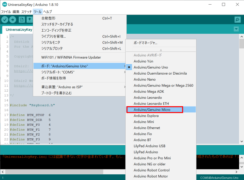Click editor scrollbar down arrow
This screenshot has width=244, height=180.
(242, 141)
